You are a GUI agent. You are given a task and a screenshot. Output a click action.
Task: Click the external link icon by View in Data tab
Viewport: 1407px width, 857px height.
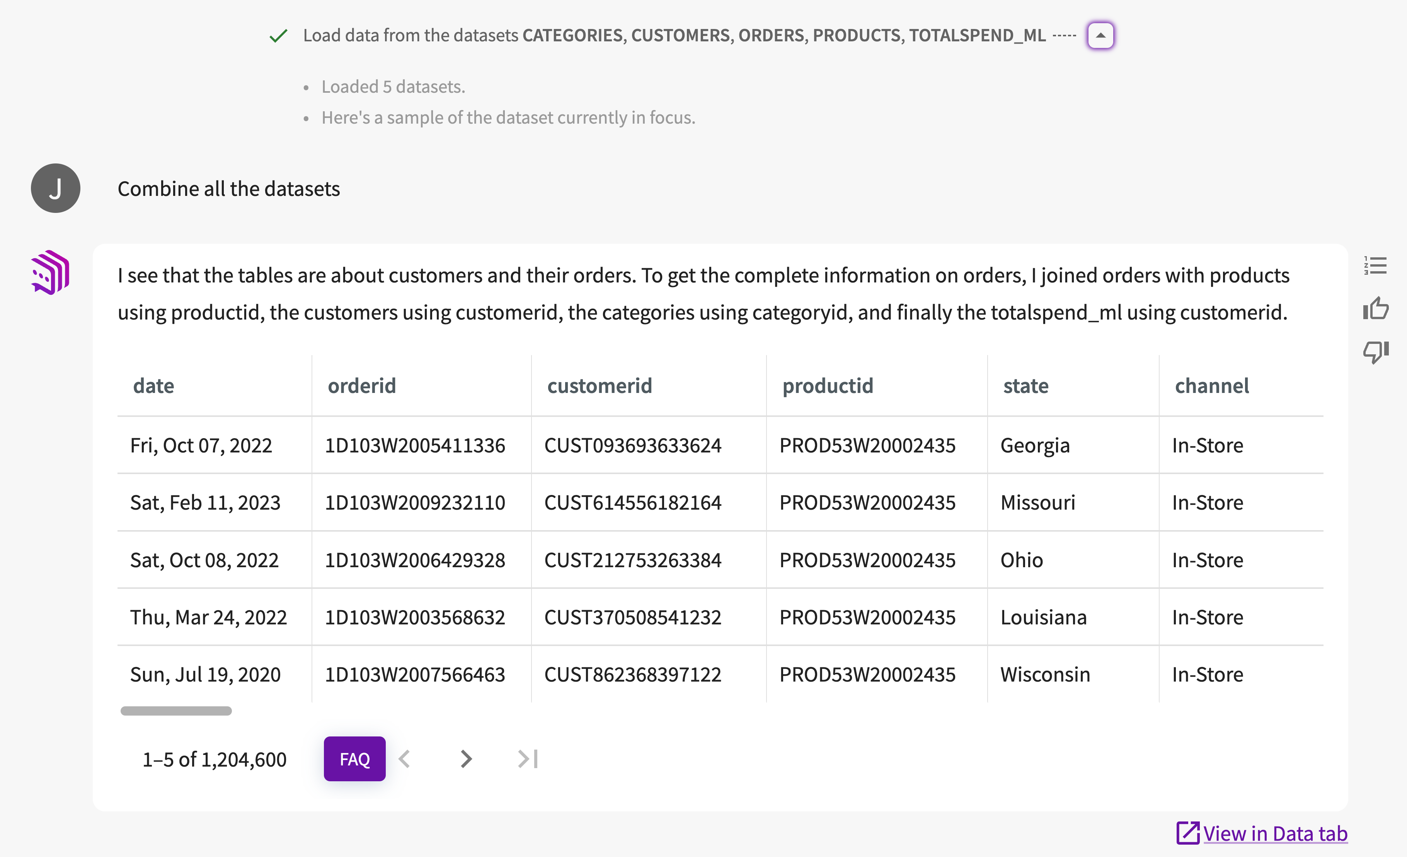pos(1188,833)
